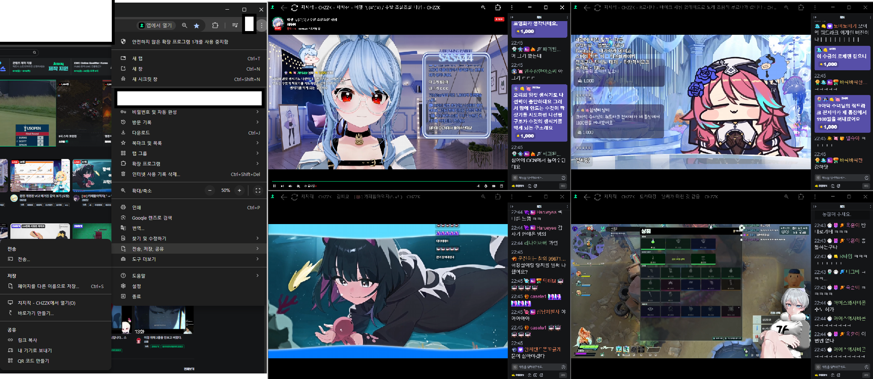Go back in bottom-left aquarium stream window
The height and width of the screenshot is (379, 873).
click(284, 197)
